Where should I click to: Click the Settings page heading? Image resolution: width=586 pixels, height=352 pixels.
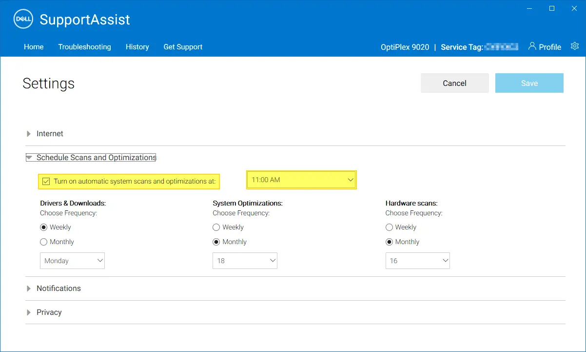click(49, 83)
